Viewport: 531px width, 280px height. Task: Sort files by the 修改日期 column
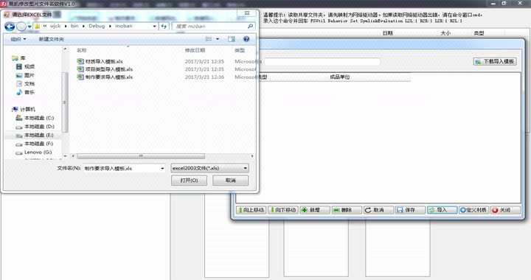coord(195,50)
